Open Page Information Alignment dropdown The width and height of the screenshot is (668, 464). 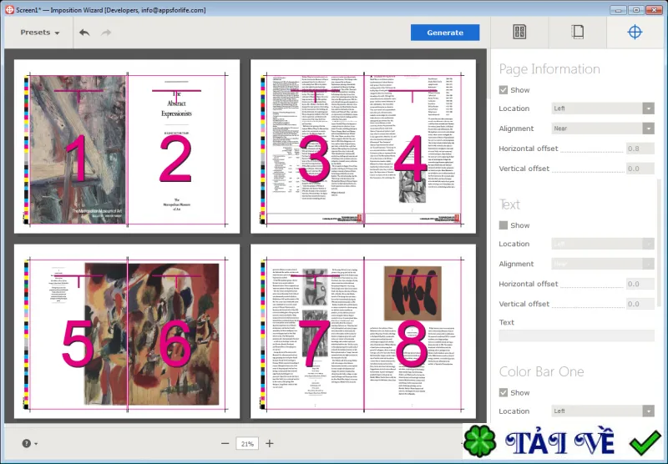click(x=602, y=129)
